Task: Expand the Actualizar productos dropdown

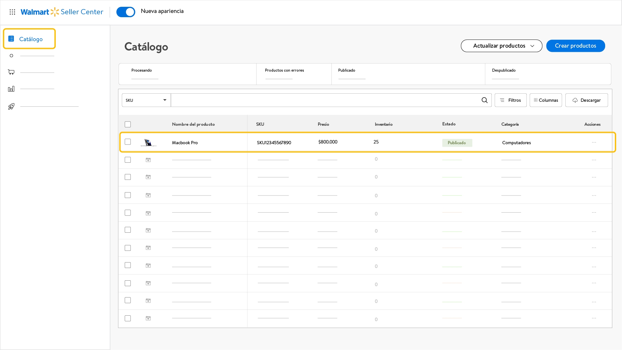Action: (x=501, y=46)
